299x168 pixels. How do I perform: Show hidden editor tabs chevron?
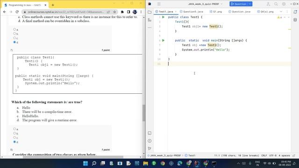281,12
